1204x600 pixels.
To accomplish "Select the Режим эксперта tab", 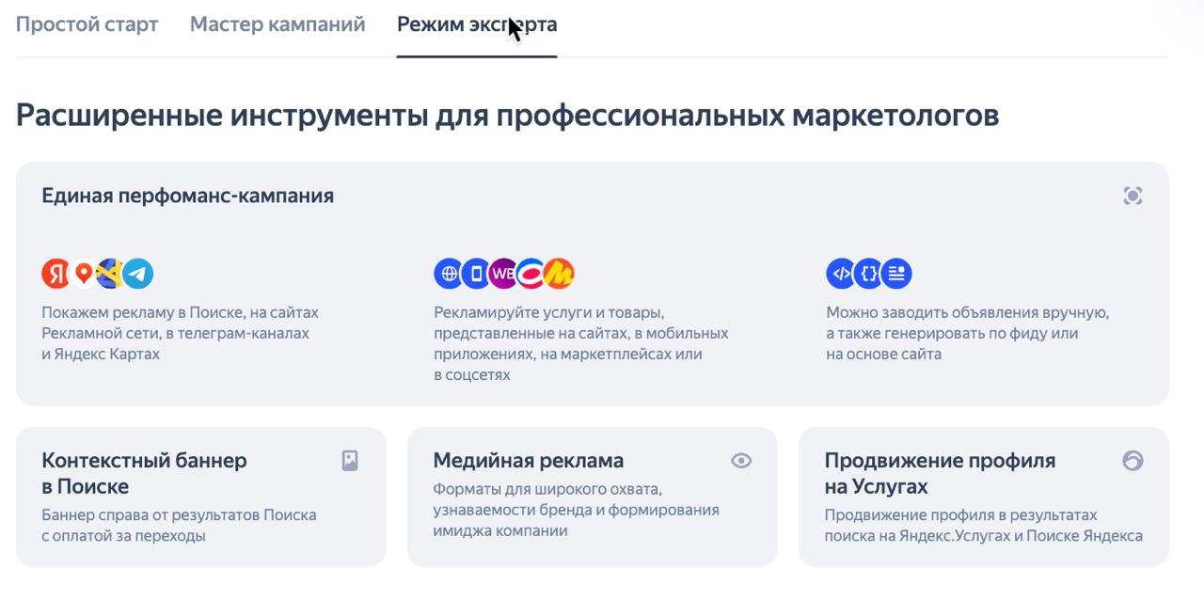I will coord(477,24).
